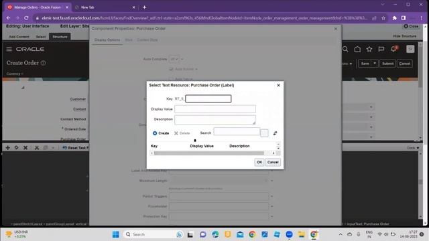This screenshot has width=429, height=241.
Task: Open the Windows Start menu
Action: click(x=116, y=234)
